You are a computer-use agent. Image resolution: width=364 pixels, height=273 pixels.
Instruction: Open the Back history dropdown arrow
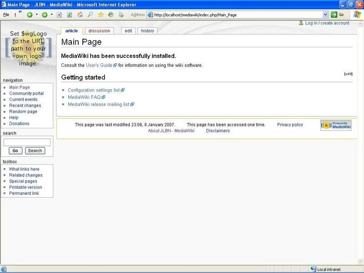37,15
